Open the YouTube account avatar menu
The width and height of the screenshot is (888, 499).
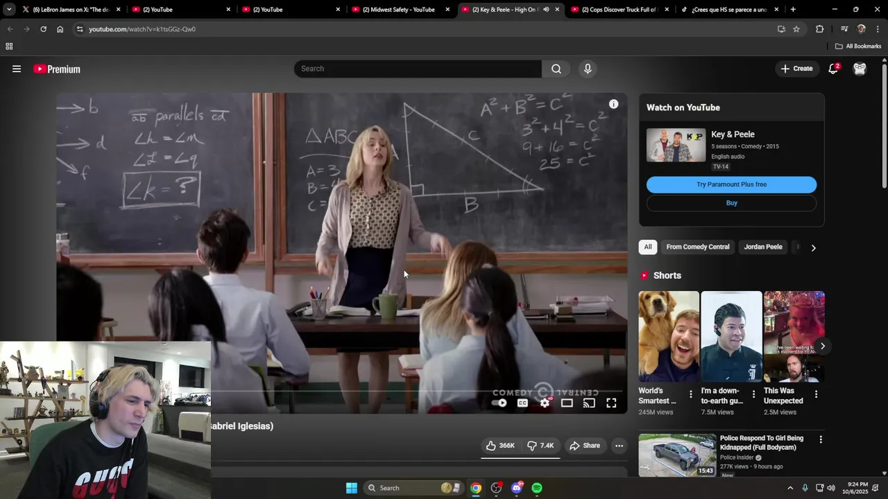click(860, 69)
